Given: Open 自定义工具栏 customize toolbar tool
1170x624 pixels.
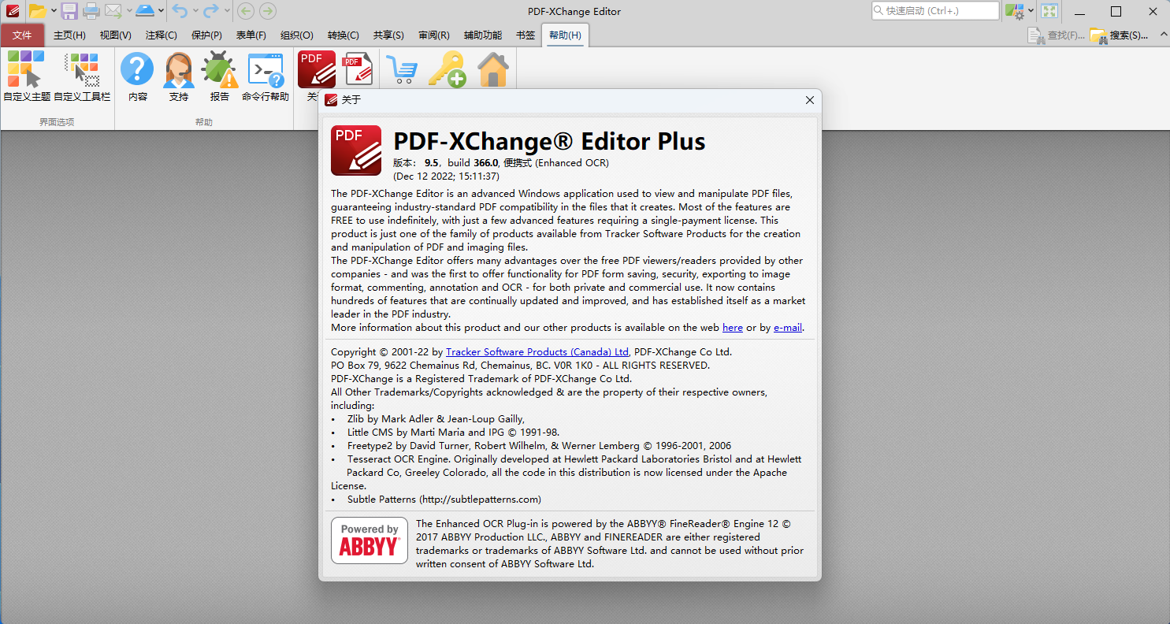Looking at the screenshot, I should (x=82, y=76).
